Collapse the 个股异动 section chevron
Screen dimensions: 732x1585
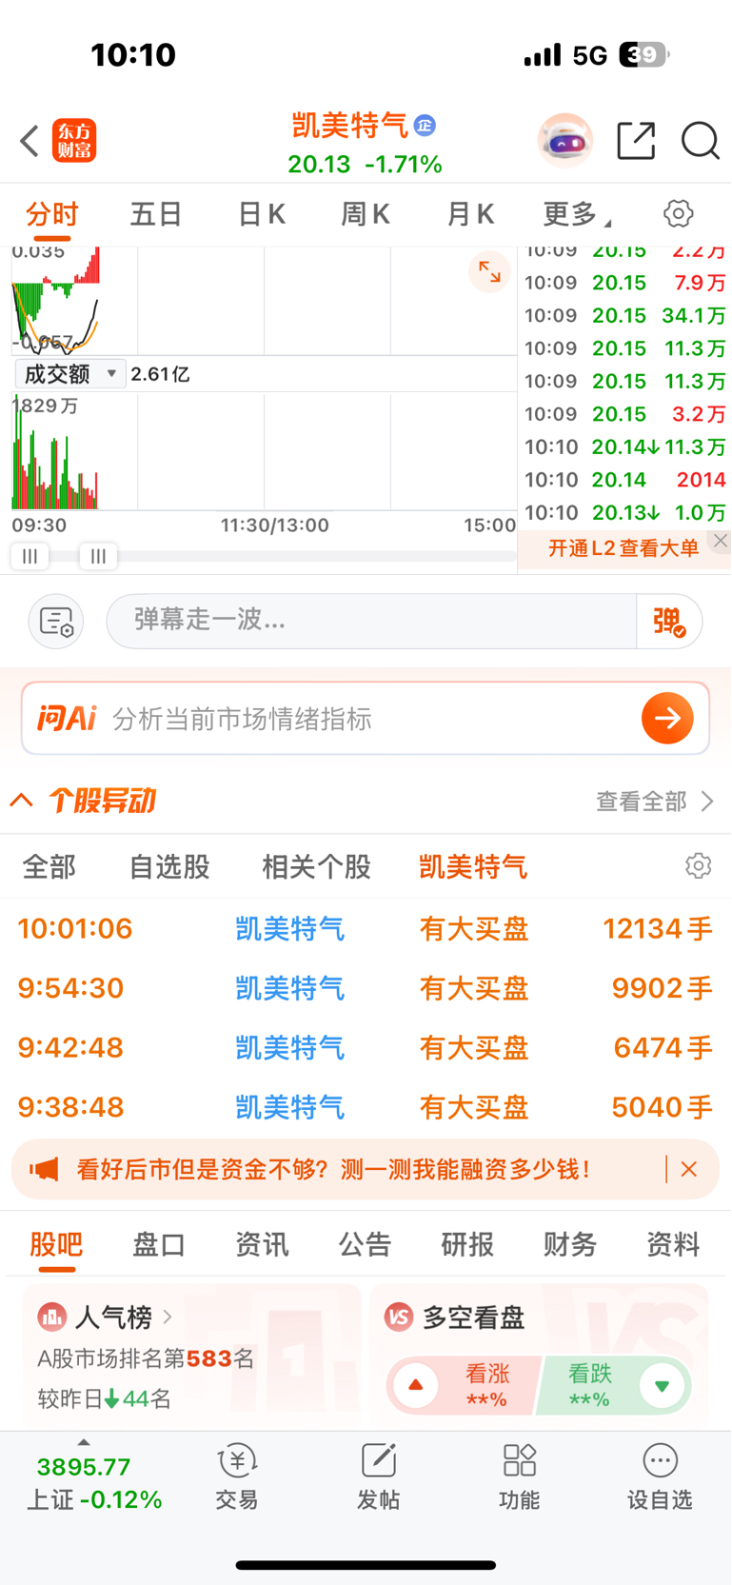click(x=21, y=801)
